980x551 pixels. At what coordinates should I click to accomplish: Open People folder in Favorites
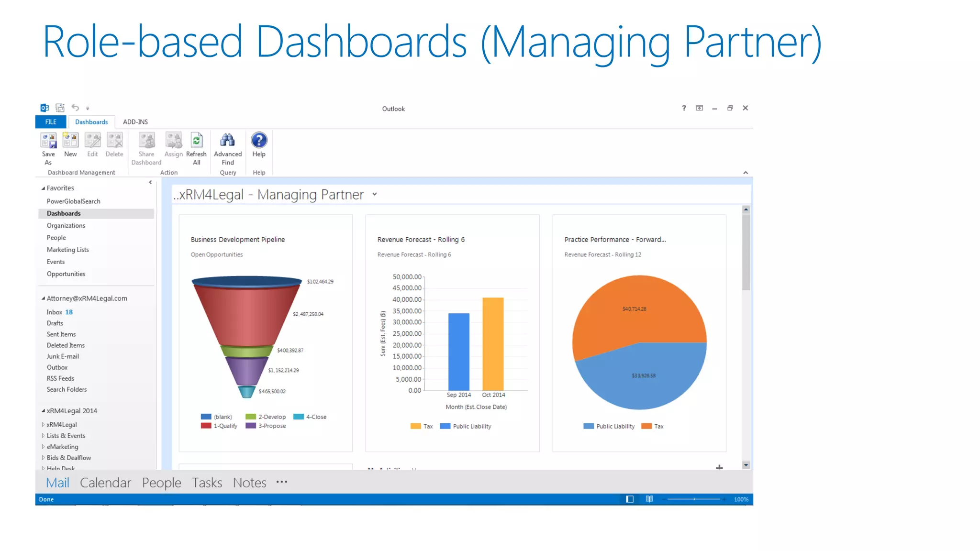56,238
